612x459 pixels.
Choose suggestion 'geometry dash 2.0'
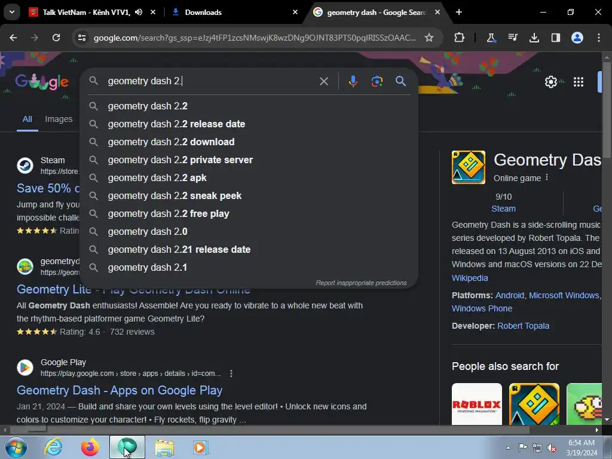pos(249,232)
